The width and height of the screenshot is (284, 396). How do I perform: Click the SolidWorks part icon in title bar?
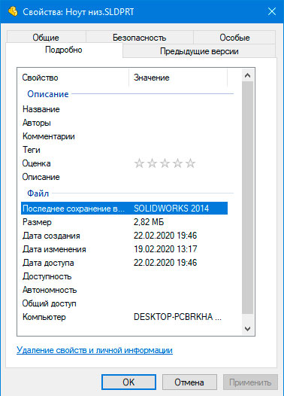point(13,11)
